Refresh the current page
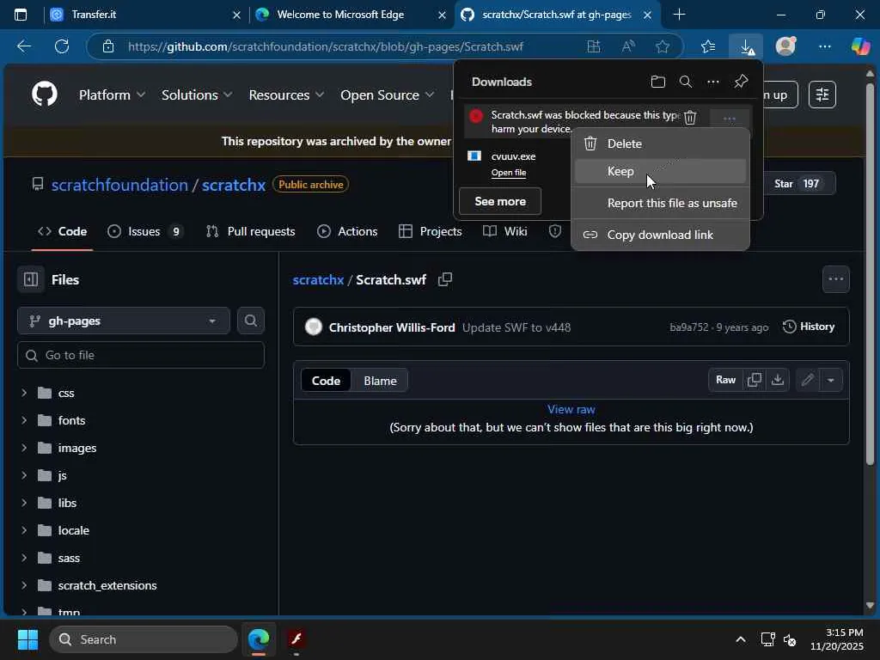 click(x=62, y=46)
